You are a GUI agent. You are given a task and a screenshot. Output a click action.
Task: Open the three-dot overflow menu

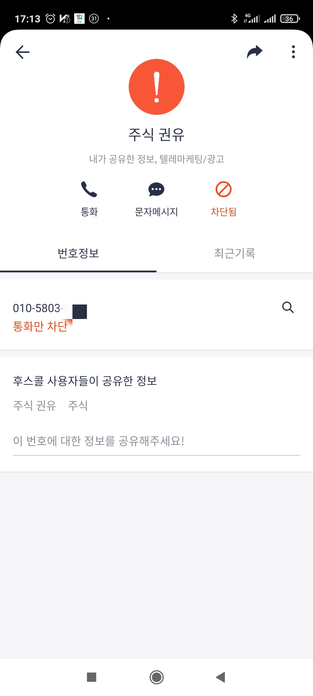293,52
